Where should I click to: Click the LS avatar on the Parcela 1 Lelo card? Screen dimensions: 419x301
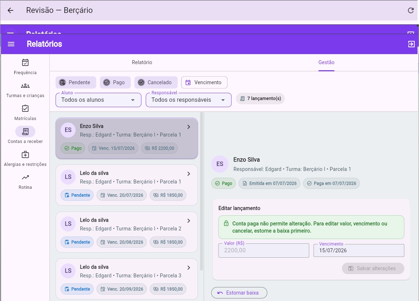pyautogui.click(x=68, y=177)
